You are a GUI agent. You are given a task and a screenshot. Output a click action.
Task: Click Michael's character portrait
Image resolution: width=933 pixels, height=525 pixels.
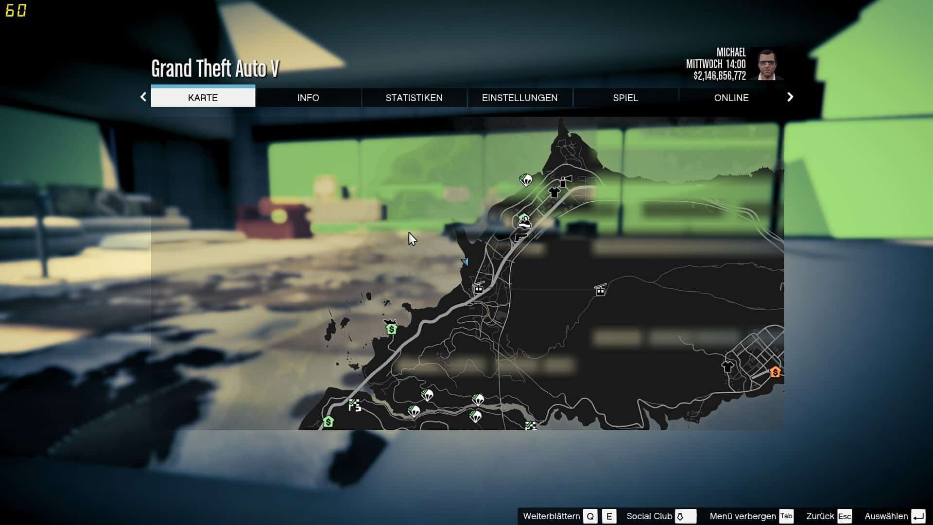(767, 64)
